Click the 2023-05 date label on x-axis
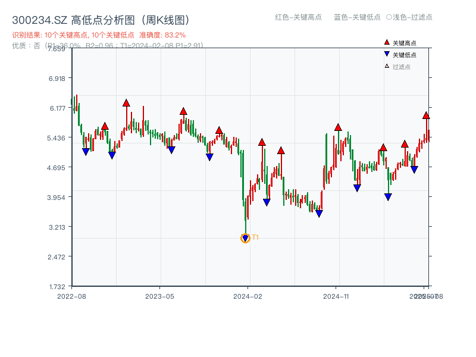The image size is (476, 357). [x=159, y=296]
